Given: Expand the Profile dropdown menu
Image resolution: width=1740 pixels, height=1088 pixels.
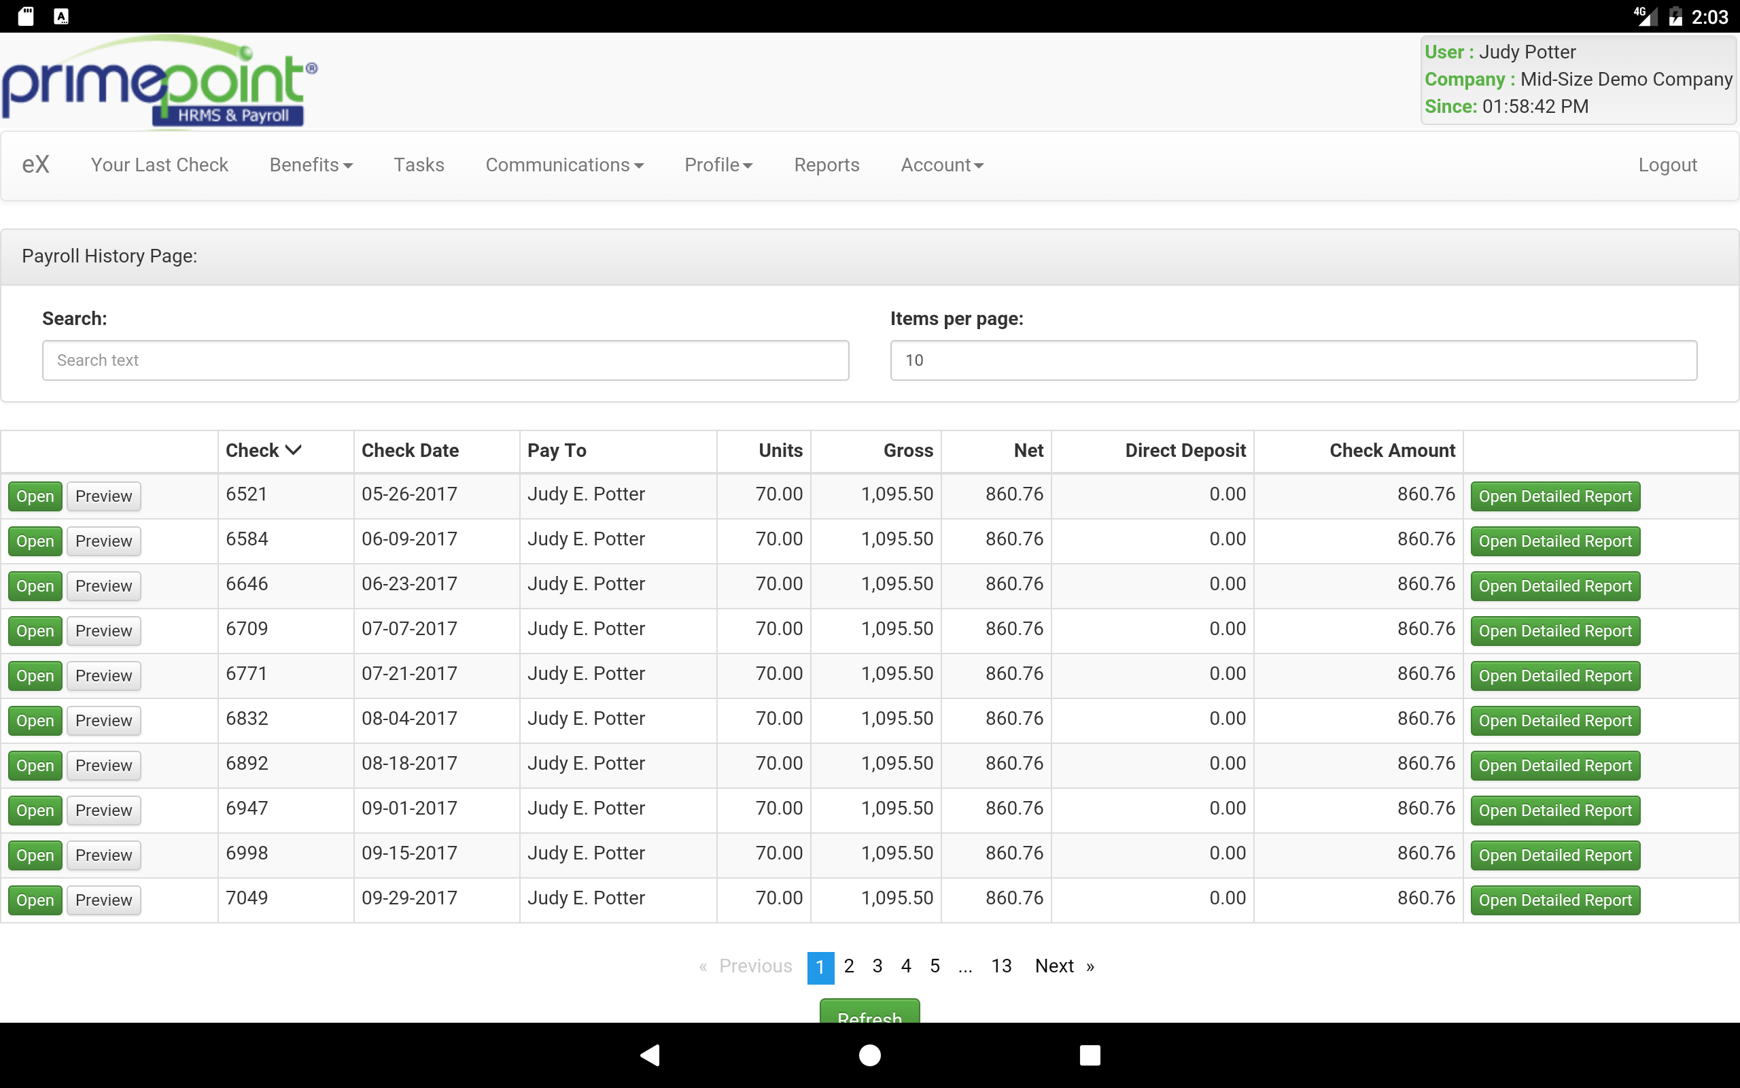Looking at the screenshot, I should pyautogui.click(x=718, y=165).
